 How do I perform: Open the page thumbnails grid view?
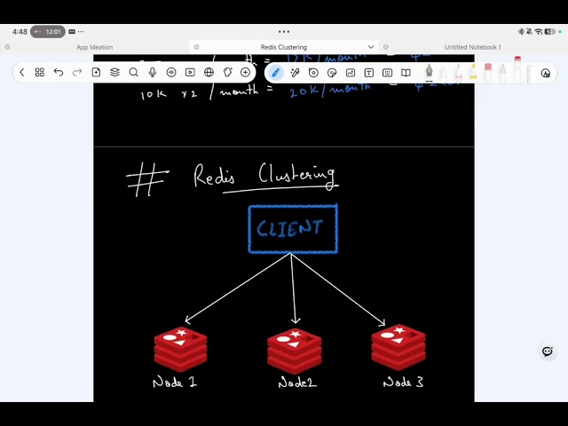[39, 73]
